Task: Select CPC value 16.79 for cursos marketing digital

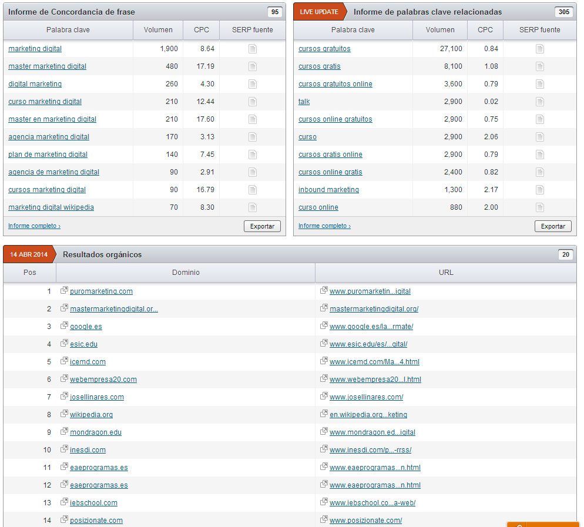Action: tap(205, 190)
